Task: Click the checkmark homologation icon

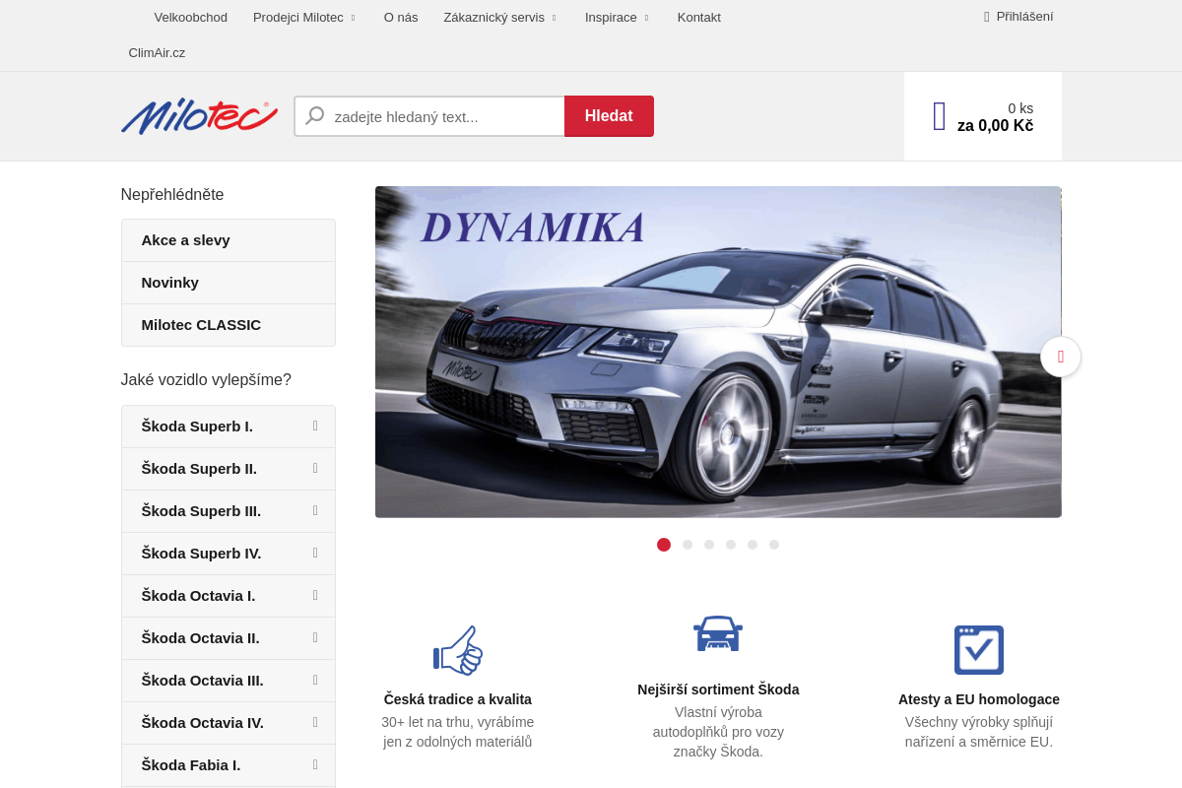Action: point(978,649)
